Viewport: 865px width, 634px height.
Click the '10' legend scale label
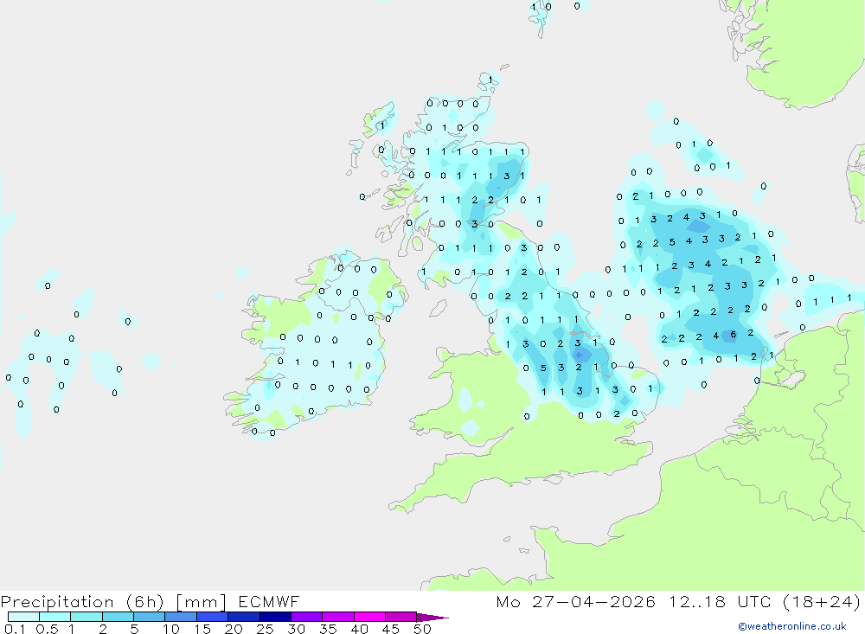170,629
